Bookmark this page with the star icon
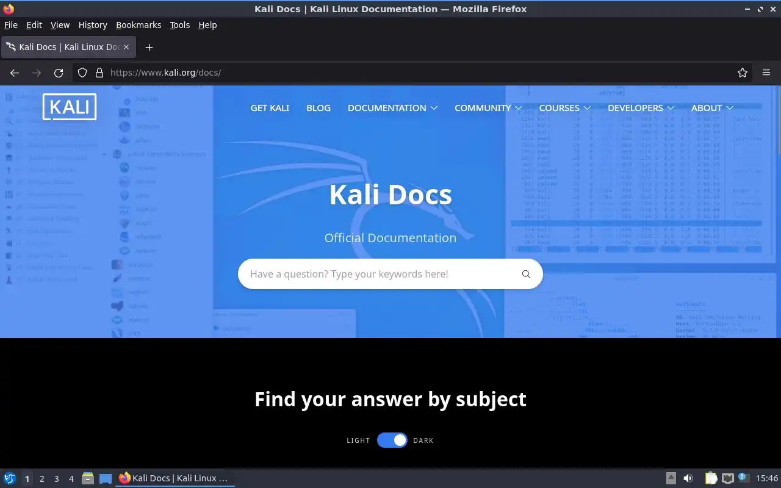The width and height of the screenshot is (781, 488). tap(743, 73)
